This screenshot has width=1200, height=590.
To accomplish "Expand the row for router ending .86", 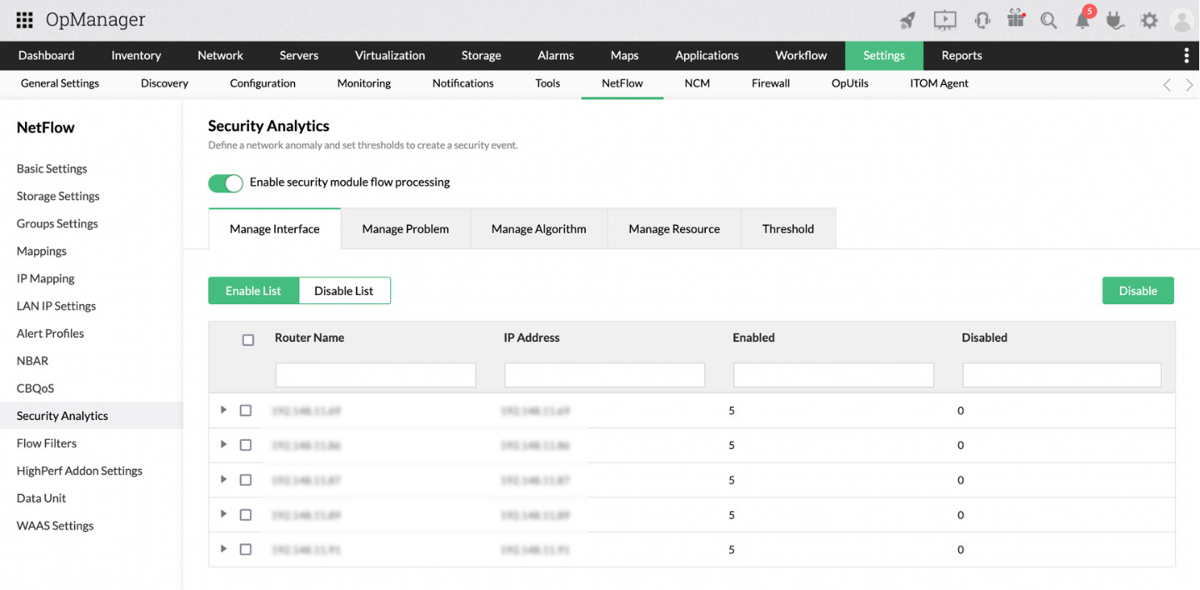I will [223, 444].
